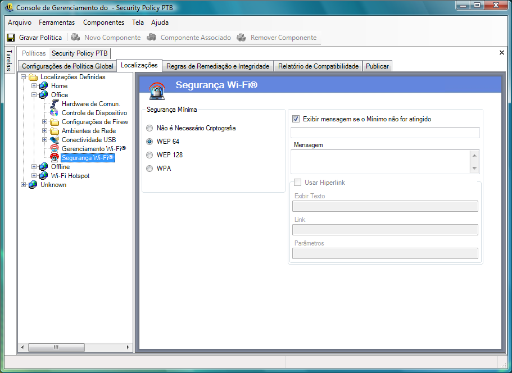Select the Políticas tab
Image resolution: width=512 pixels, height=373 pixels.
[34, 53]
